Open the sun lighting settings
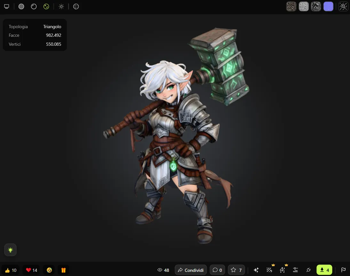 (61, 6)
